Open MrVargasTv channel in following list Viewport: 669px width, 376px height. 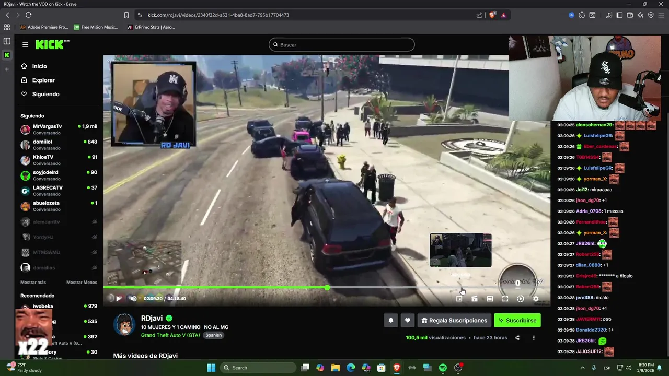(x=59, y=130)
